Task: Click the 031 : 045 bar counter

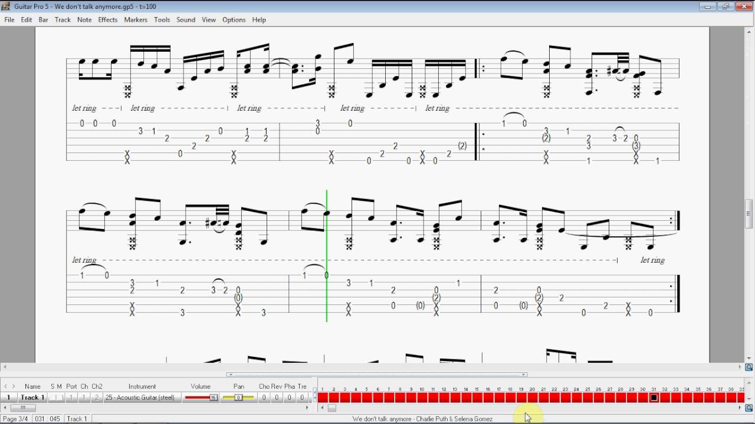Action: point(47,419)
